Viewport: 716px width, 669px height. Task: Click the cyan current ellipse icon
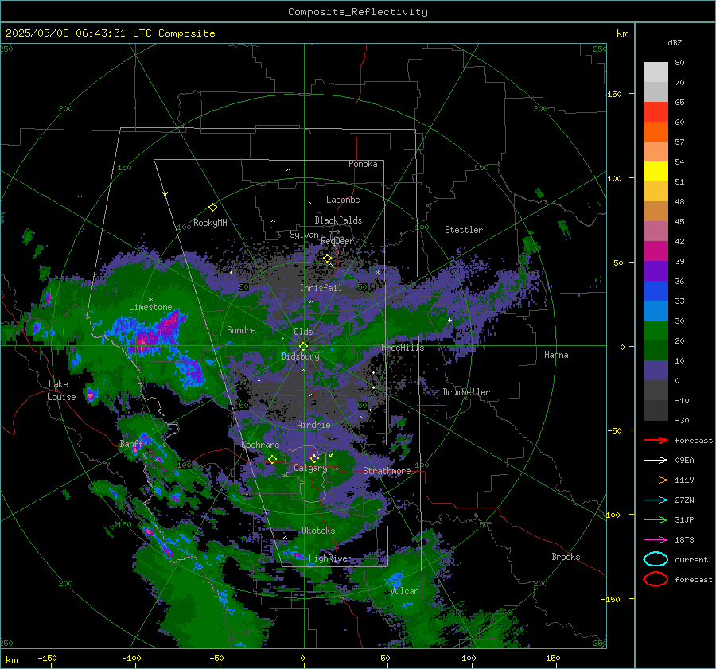[656, 559]
